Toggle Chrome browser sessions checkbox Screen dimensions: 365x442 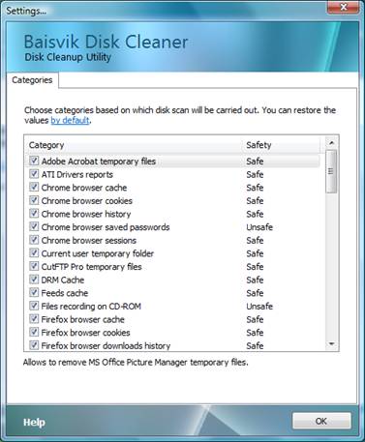34,240
